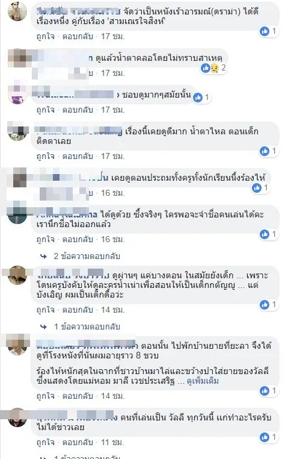Open the 16 ชม. timestamp under ได้ดูด้วย comment
The image size is (300, 459).
113,240
